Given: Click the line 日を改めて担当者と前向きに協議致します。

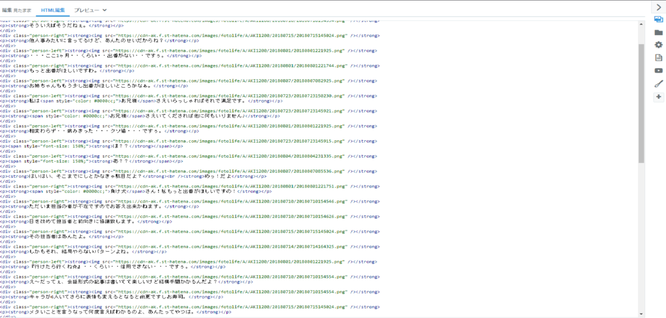Looking at the screenshot, I should (x=85, y=221).
